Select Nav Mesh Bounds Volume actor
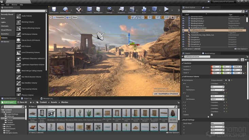 (x=31, y=77)
